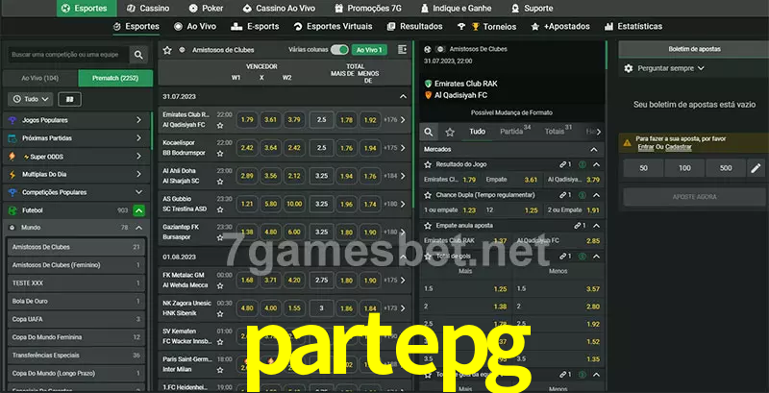Viewport: 769px width, 393px height.
Task: Select the Ao Vivo sub-navigation tab
Action: pos(195,27)
